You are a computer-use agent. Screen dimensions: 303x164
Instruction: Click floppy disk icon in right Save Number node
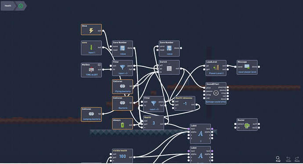169,48
